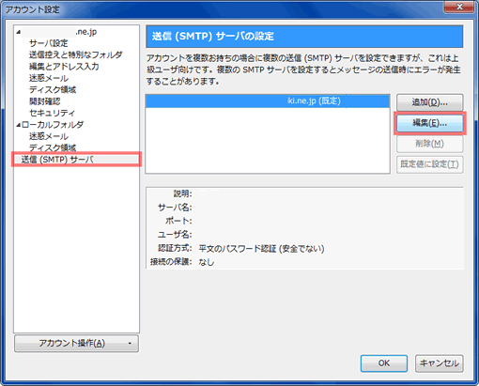Image resolution: width=479 pixels, height=386 pixels.
Task: Collapse the ローカルフォルダ tree node
Action: [x=19, y=125]
